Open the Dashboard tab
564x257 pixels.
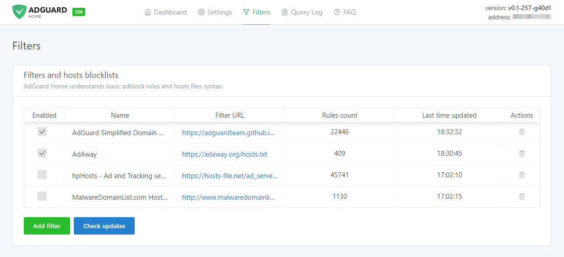[165, 12]
